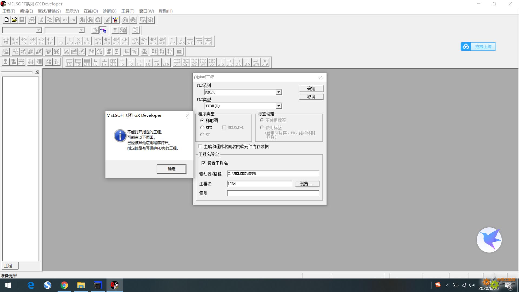The image size is (519, 292).
Task: Insert an application instruction with F8 icon
Action: coord(50,41)
